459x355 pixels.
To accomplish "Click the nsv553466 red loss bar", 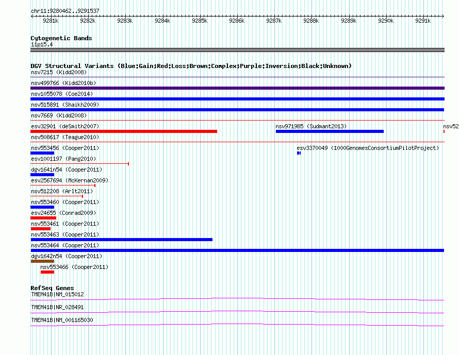I will click(x=47, y=272).
